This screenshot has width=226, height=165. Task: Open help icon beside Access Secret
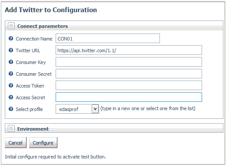[x=11, y=98]
